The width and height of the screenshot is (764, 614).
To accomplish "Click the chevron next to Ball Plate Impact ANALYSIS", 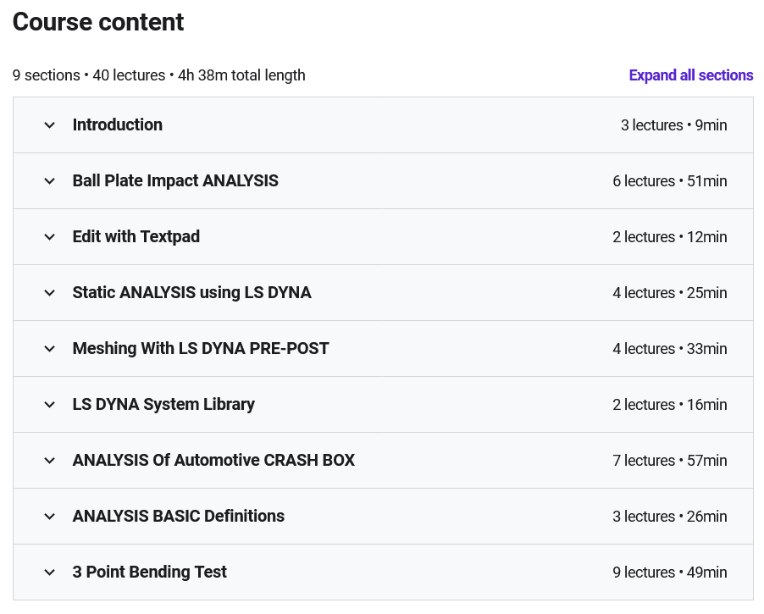I will 50,181.
